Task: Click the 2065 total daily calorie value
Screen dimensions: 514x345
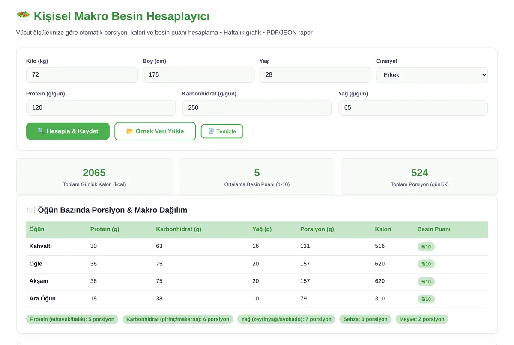Action: [x=94, y=172]
